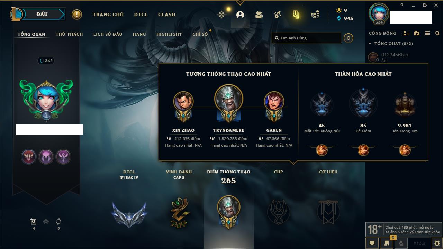Open the Collection backpack icon
Viewport: 443px width, 249px height.
click(x=259, y=15)
